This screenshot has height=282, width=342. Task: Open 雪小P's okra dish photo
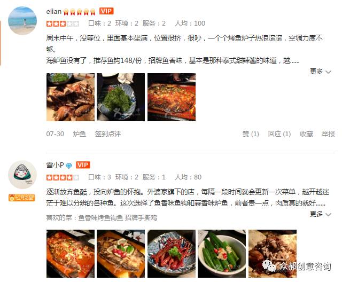tap(222, 254)
